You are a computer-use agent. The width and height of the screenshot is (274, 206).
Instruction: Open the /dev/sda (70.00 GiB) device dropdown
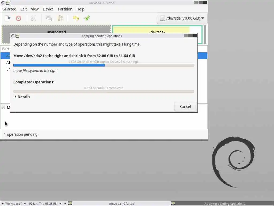[182, 18]
